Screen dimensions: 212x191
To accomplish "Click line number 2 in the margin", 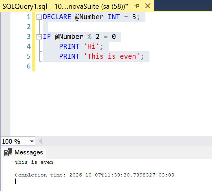I will 29,27.
